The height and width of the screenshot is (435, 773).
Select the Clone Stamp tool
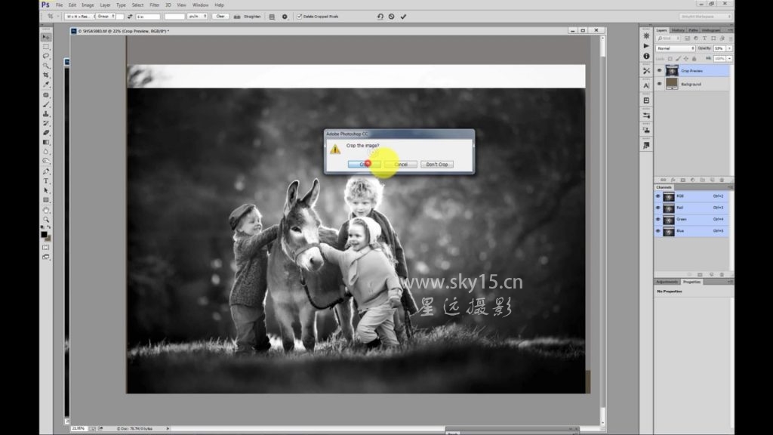(x=46, y=113)
